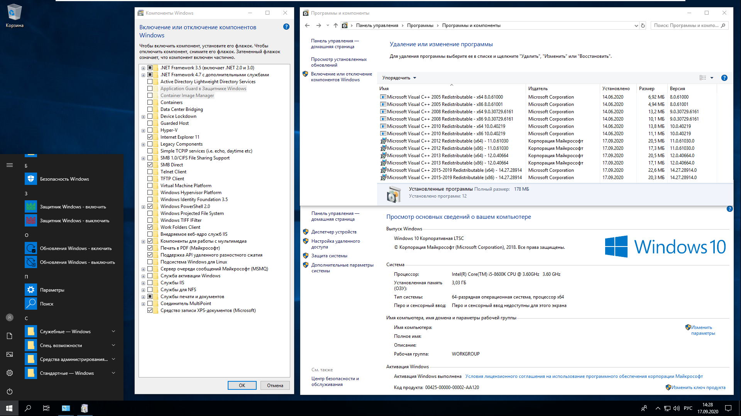This screenshot has height=416, width=741.
Task: Click Панель управления breadcrumb segment
Action: tap(377, 25)
